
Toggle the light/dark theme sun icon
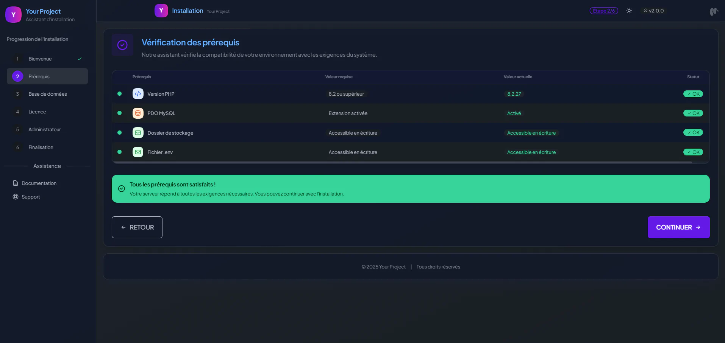tap(629, 11)
